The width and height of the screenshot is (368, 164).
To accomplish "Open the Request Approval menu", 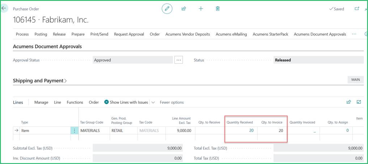I will tap(129, 34).
